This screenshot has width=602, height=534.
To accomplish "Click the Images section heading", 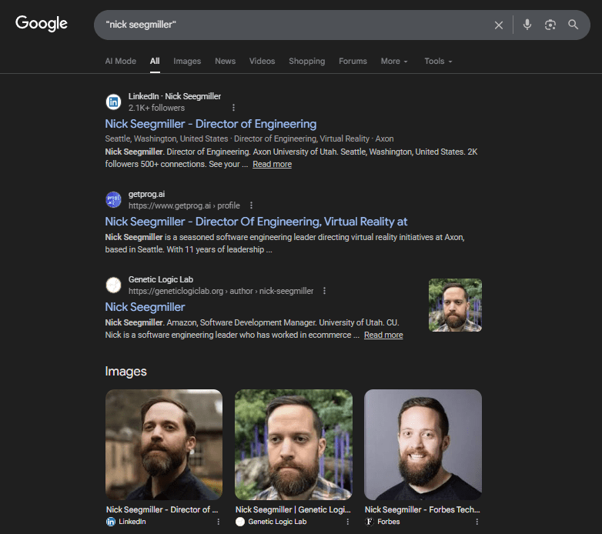I will [126, 372].
